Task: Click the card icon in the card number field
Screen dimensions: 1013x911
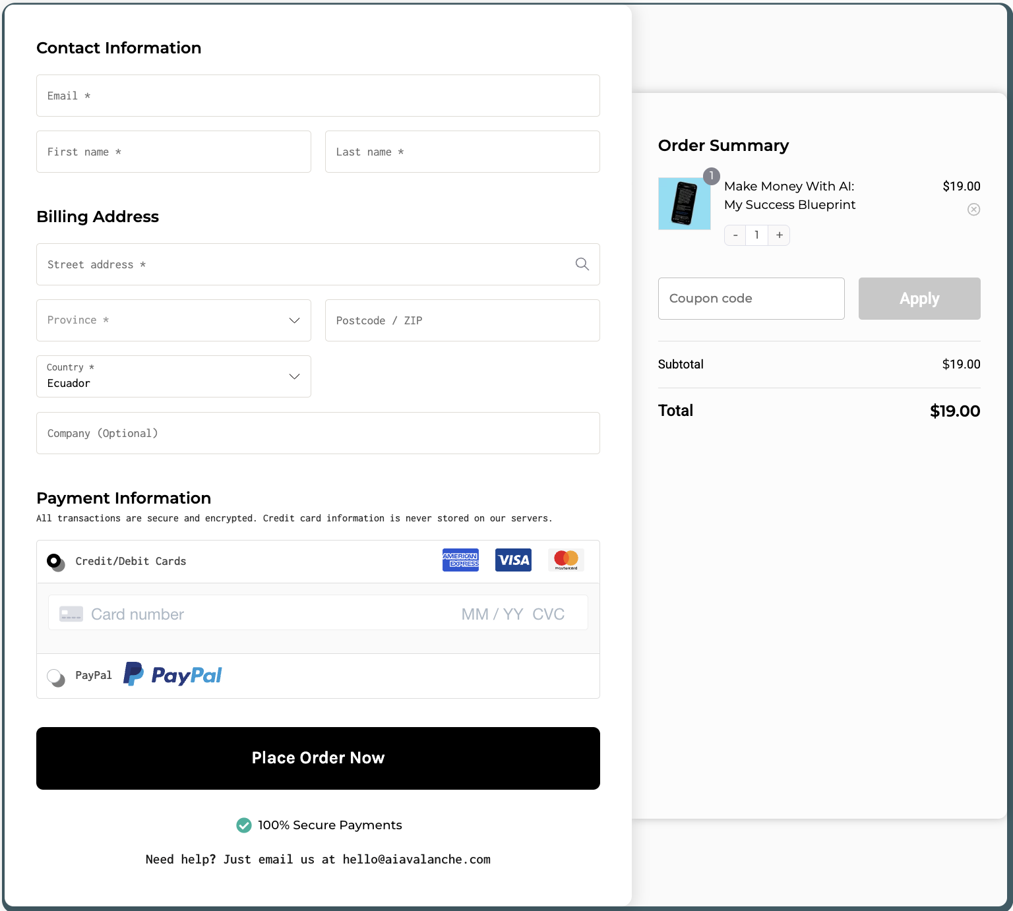Action: click(71, 614)
